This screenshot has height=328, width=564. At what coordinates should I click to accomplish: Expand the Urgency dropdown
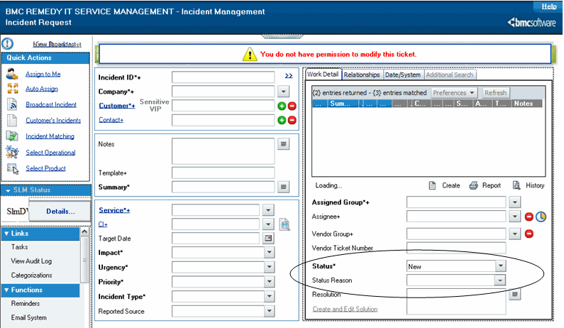(x=269, y=267)
